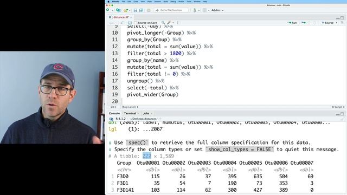Click the Save All icon
Image resolution: width=347 pixels, height=195 pixels.
[x=141, y=10]
